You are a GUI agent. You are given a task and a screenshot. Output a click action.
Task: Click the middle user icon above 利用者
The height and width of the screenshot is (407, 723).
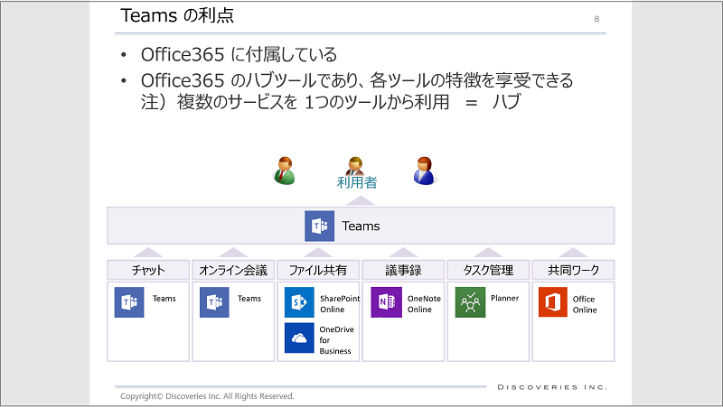[354, 166]
